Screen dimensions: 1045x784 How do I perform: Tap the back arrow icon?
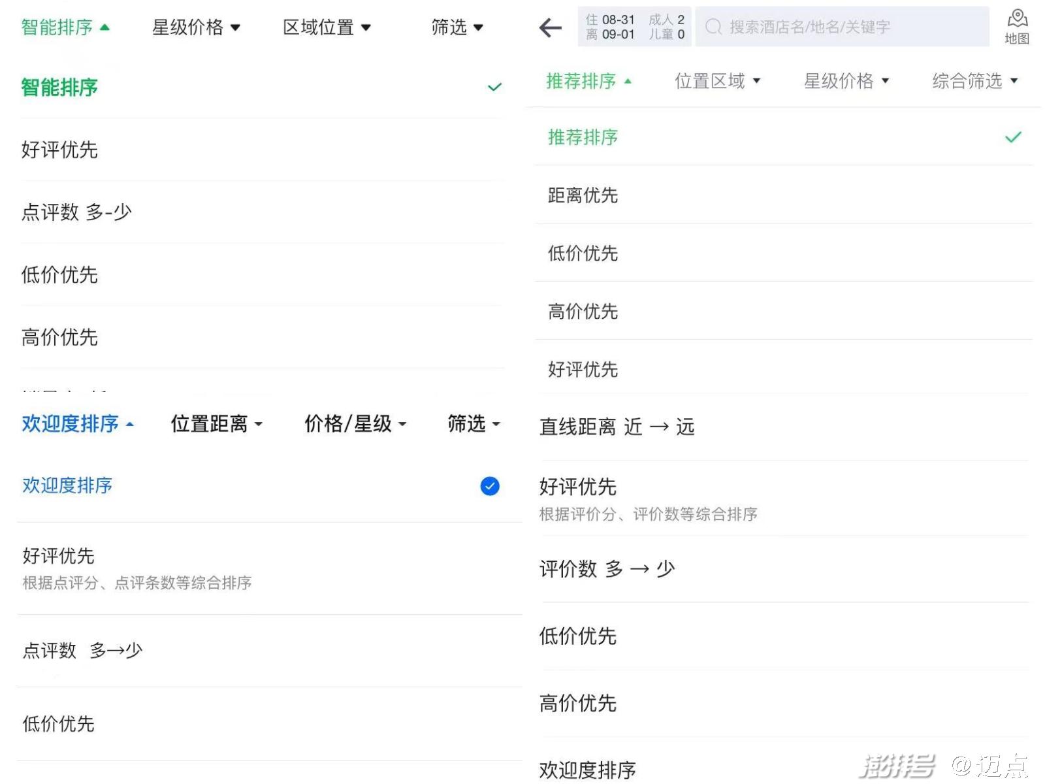click(550, 27)
